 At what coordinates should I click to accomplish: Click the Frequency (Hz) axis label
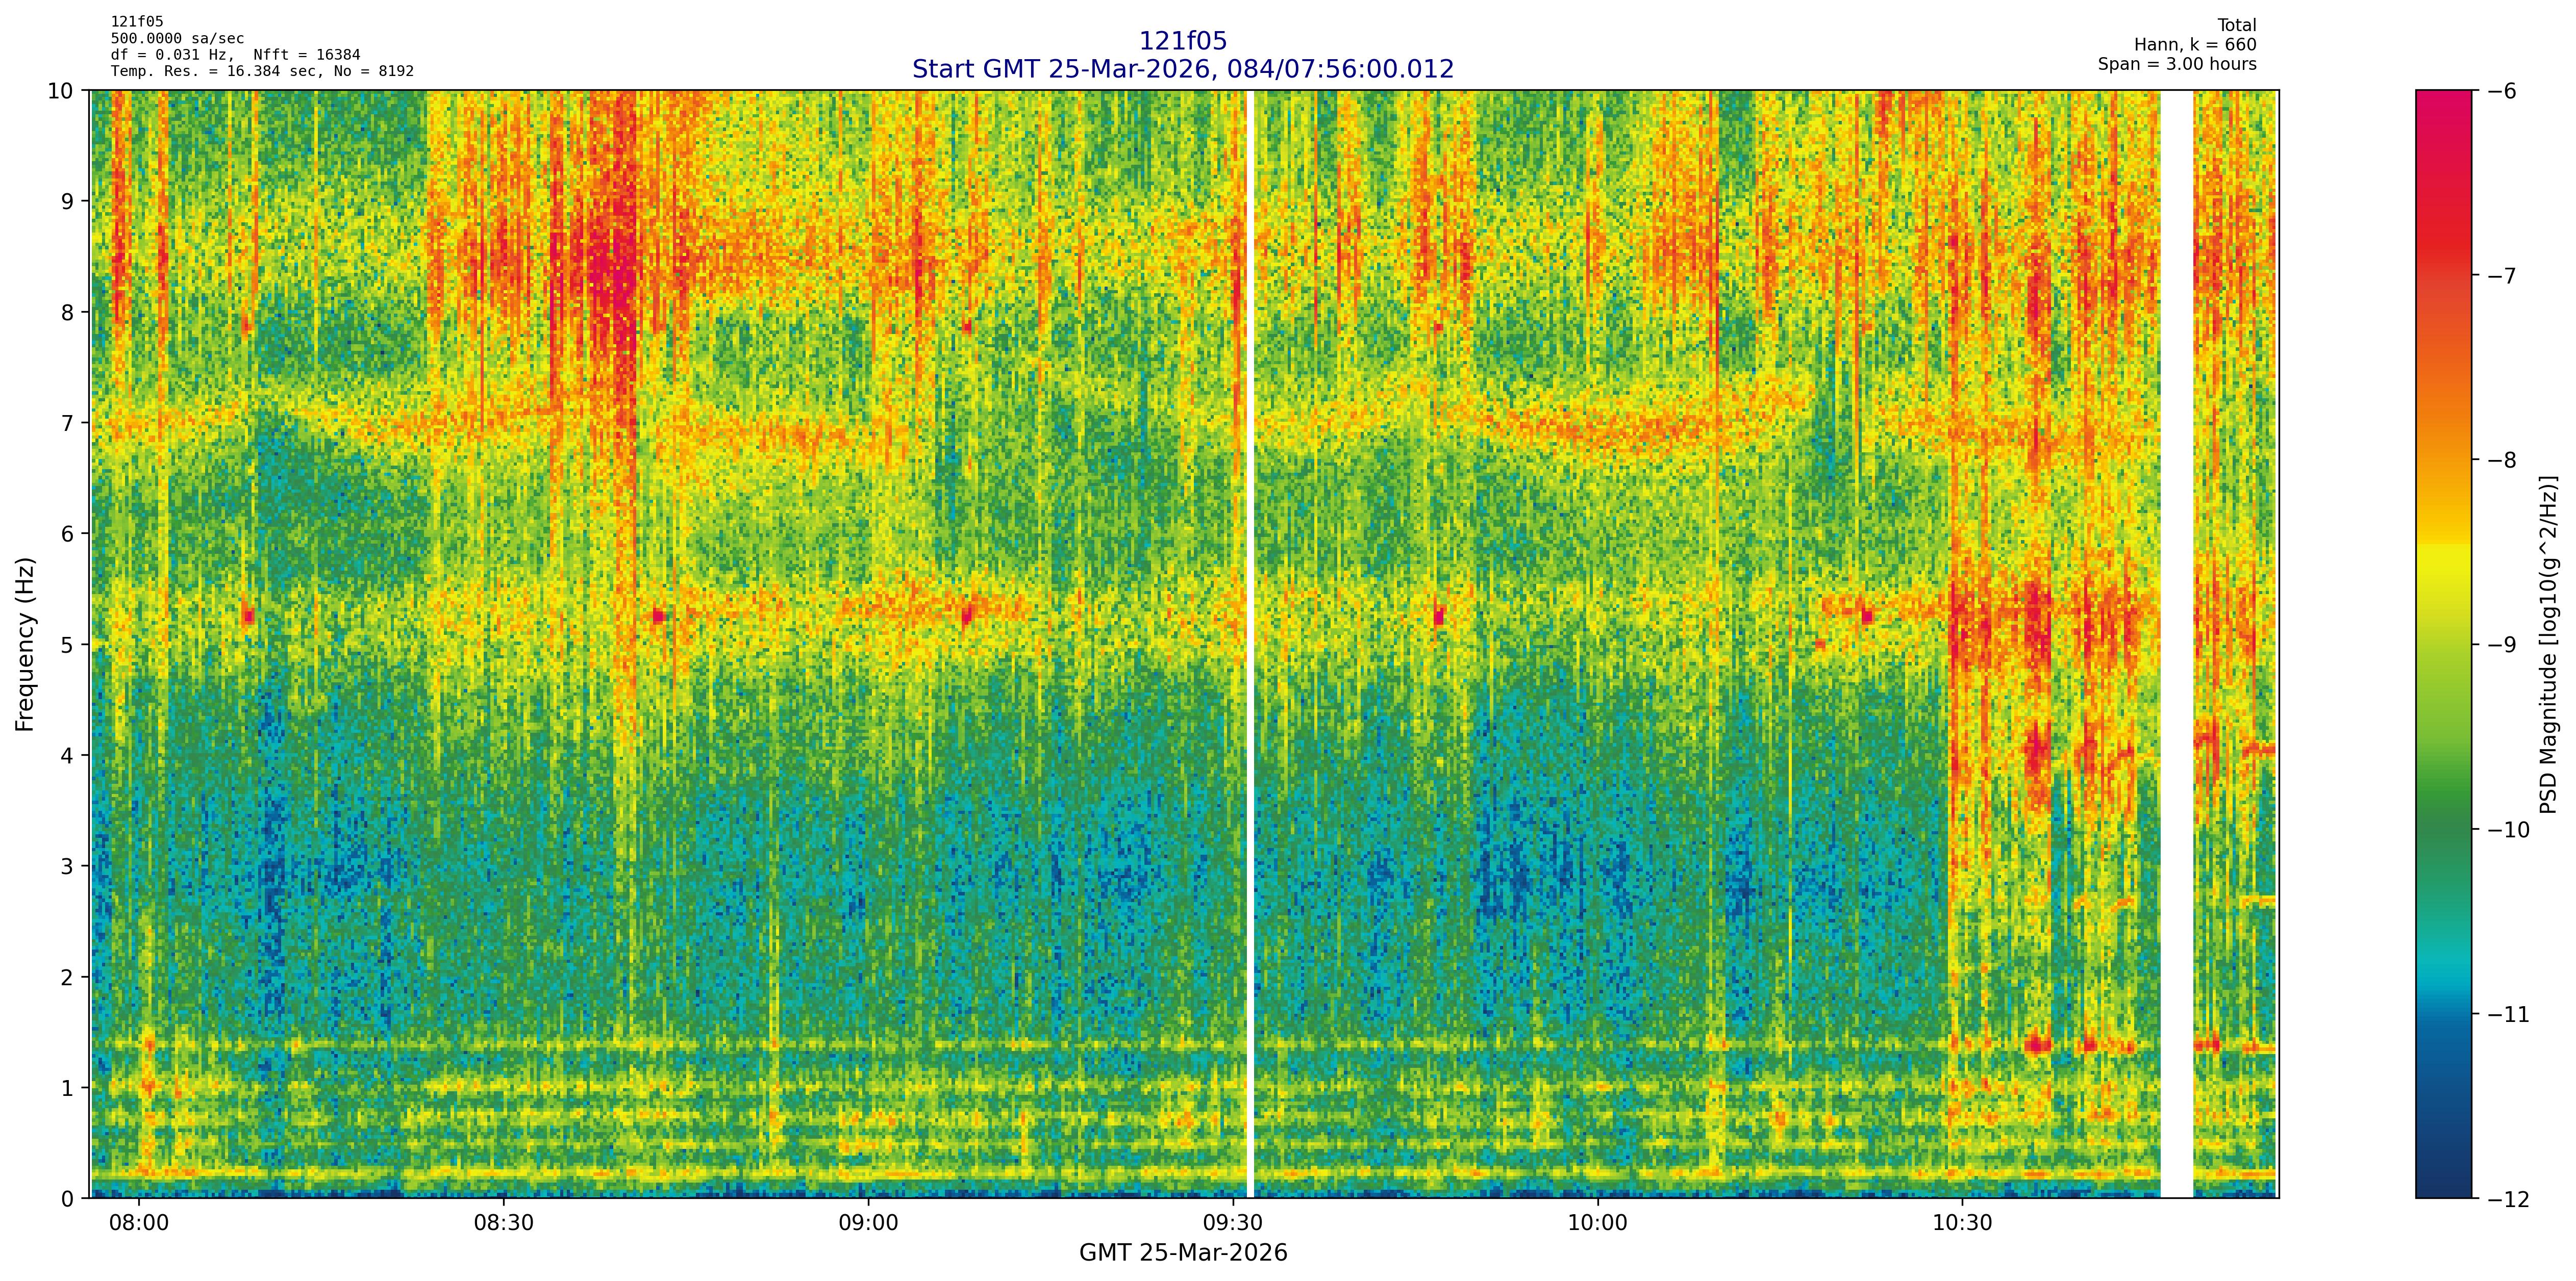point(25,644)
